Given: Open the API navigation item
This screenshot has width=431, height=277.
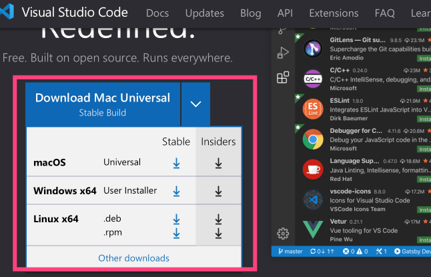Looking at the screenshot, I should tap(285, 13).
